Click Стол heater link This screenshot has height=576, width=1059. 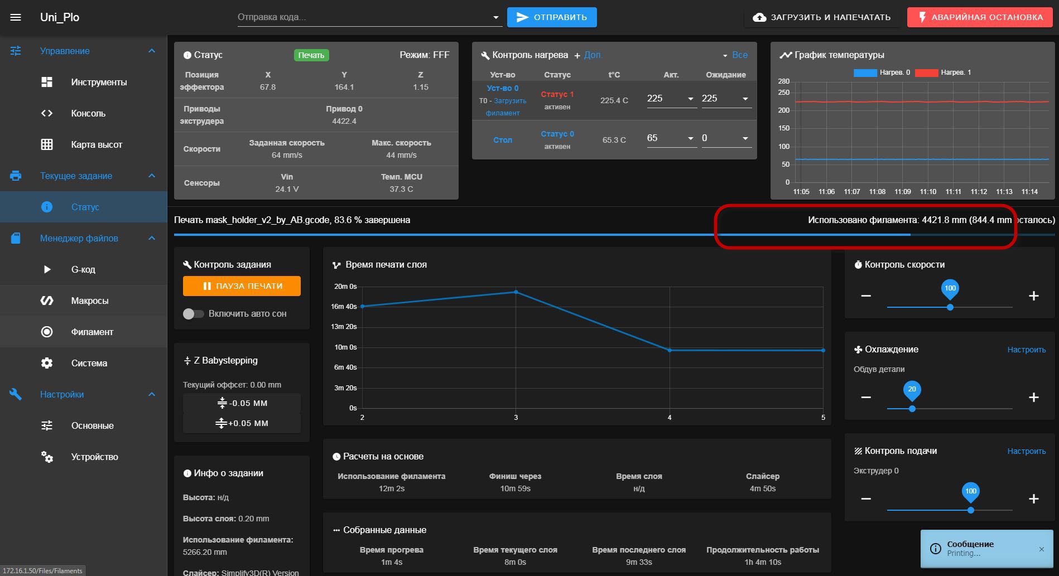pos(502,140)
